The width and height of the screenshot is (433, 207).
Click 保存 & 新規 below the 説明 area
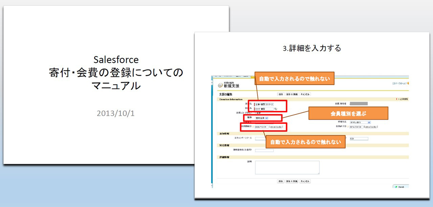pos(292,181)
